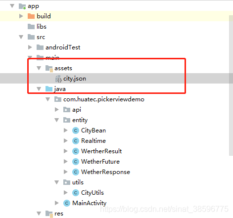Image resolution: width=233 pixels, height=218 pixels.
Task: Click the blue java source folder icon
Action: 49,89
